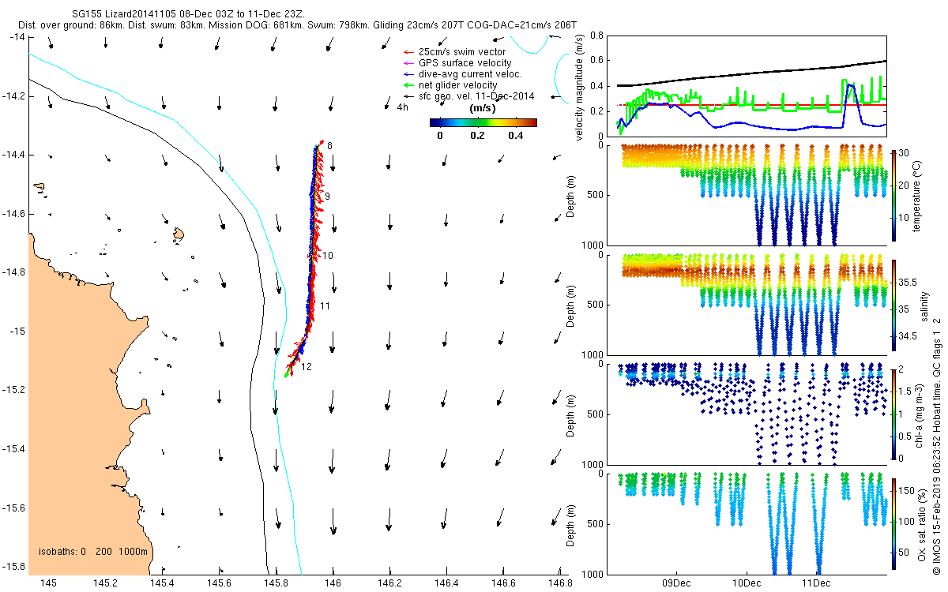Click day marker 11 along the glider track
This screenshot has height=592, width=948.
pyautogui.click(x=325, y=306)
